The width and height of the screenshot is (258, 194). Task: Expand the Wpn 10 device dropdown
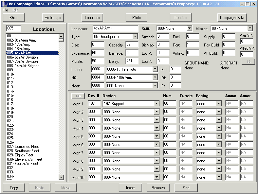pos(157,177)
